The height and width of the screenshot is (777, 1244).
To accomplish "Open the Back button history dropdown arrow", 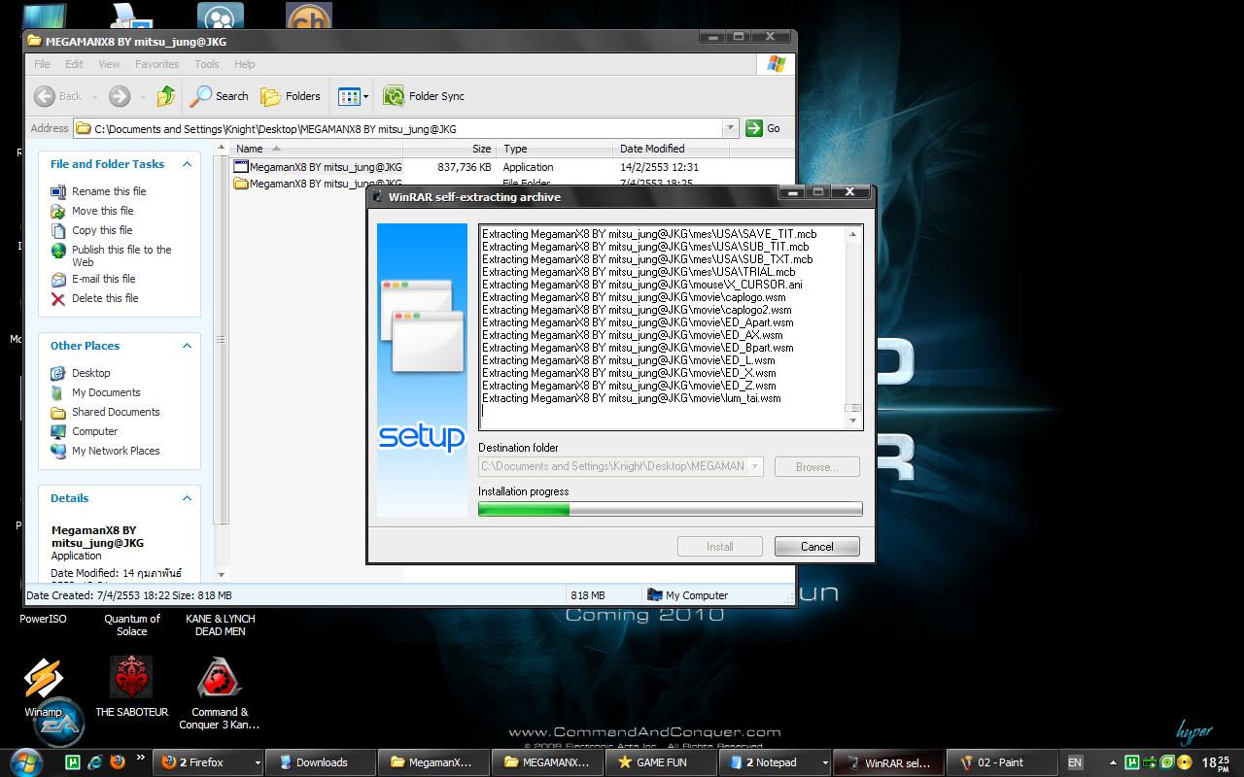I will point(94,96).
